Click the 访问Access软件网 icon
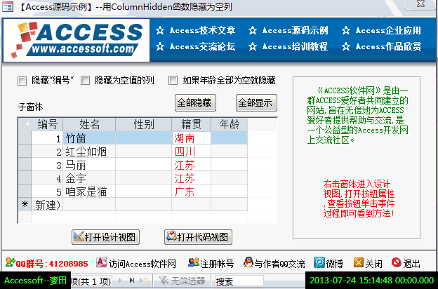Viewport: 438px width, 289px height. click(x=101, y=262)
